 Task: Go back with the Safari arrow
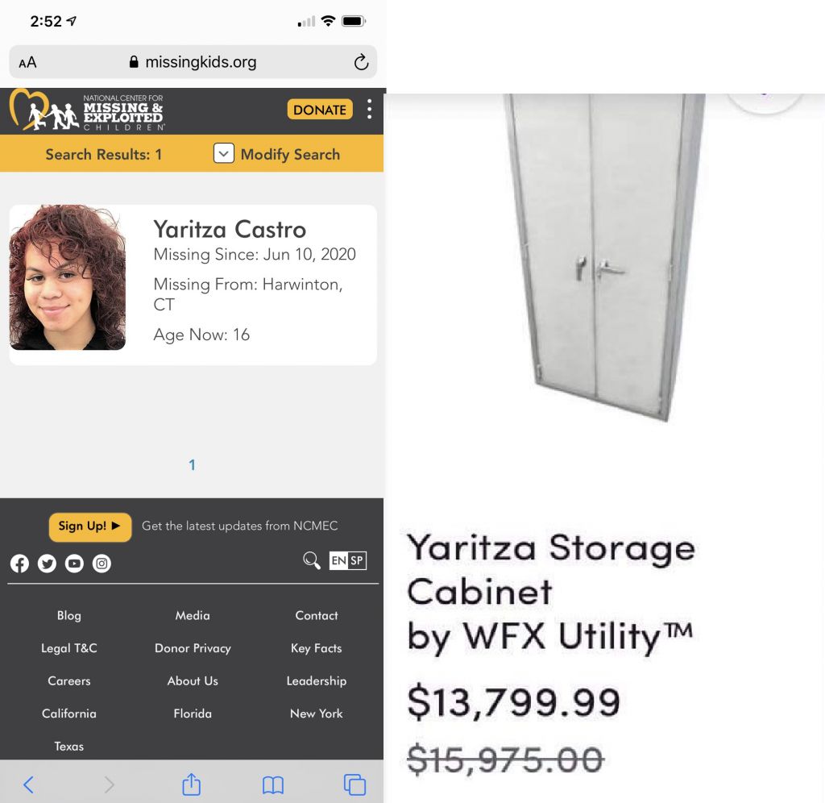point(28,784)
